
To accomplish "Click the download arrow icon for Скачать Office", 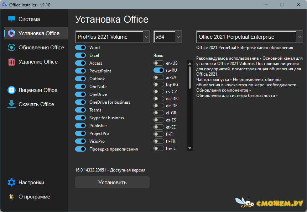I will [x=11, y=104].
